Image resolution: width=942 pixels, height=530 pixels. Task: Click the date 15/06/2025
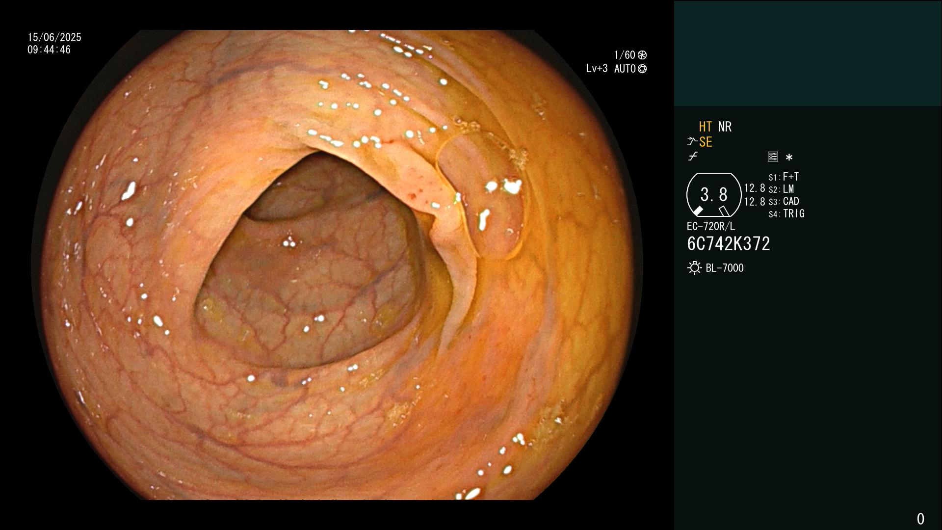[x=54, y=37]
